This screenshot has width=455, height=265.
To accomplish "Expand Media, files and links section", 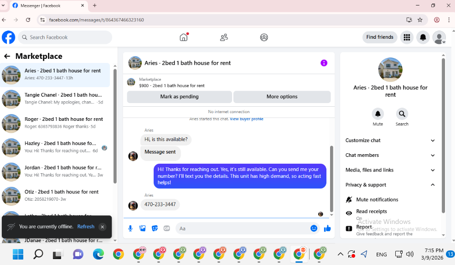I will (390, 170).
